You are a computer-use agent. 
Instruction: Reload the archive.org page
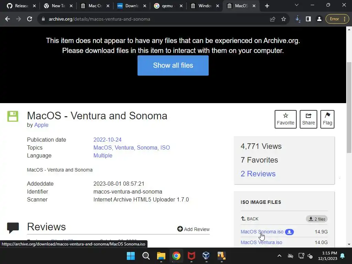point(30,19)
